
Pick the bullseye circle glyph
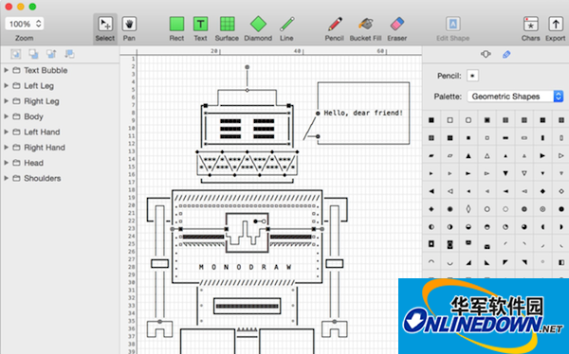[x=542, y=209]
